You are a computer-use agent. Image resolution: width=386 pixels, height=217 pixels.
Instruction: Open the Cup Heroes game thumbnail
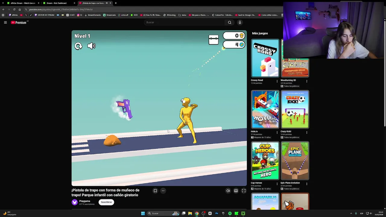click(x=265, y=161)
